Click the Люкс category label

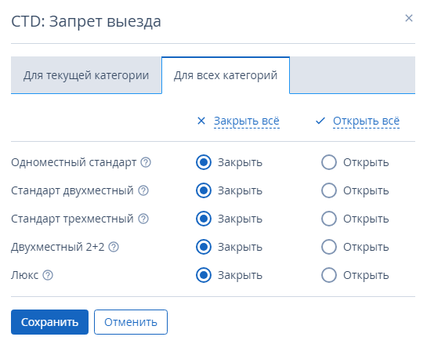click(25, 275)
